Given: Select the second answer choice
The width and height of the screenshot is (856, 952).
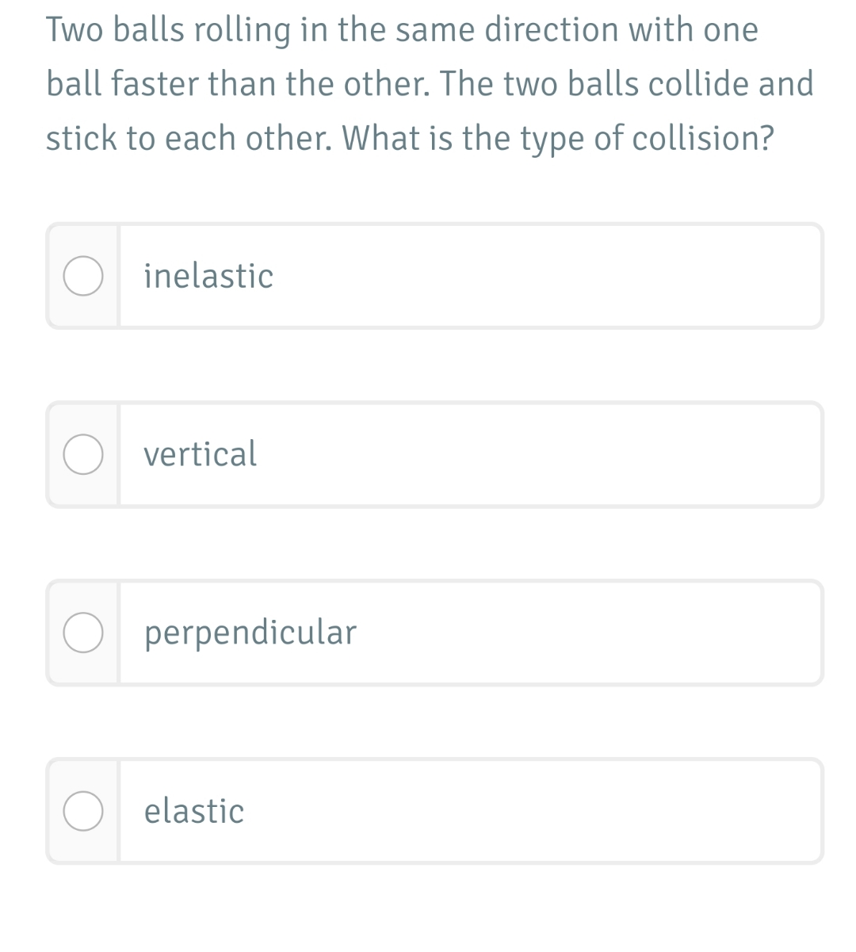Looking at the screenshot, I should [x=436, y=454].
